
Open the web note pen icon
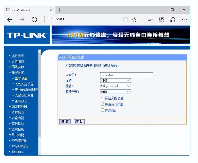point(161,19)
